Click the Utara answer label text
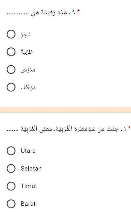Screen dimensions: 131x212 coord(28,151)
